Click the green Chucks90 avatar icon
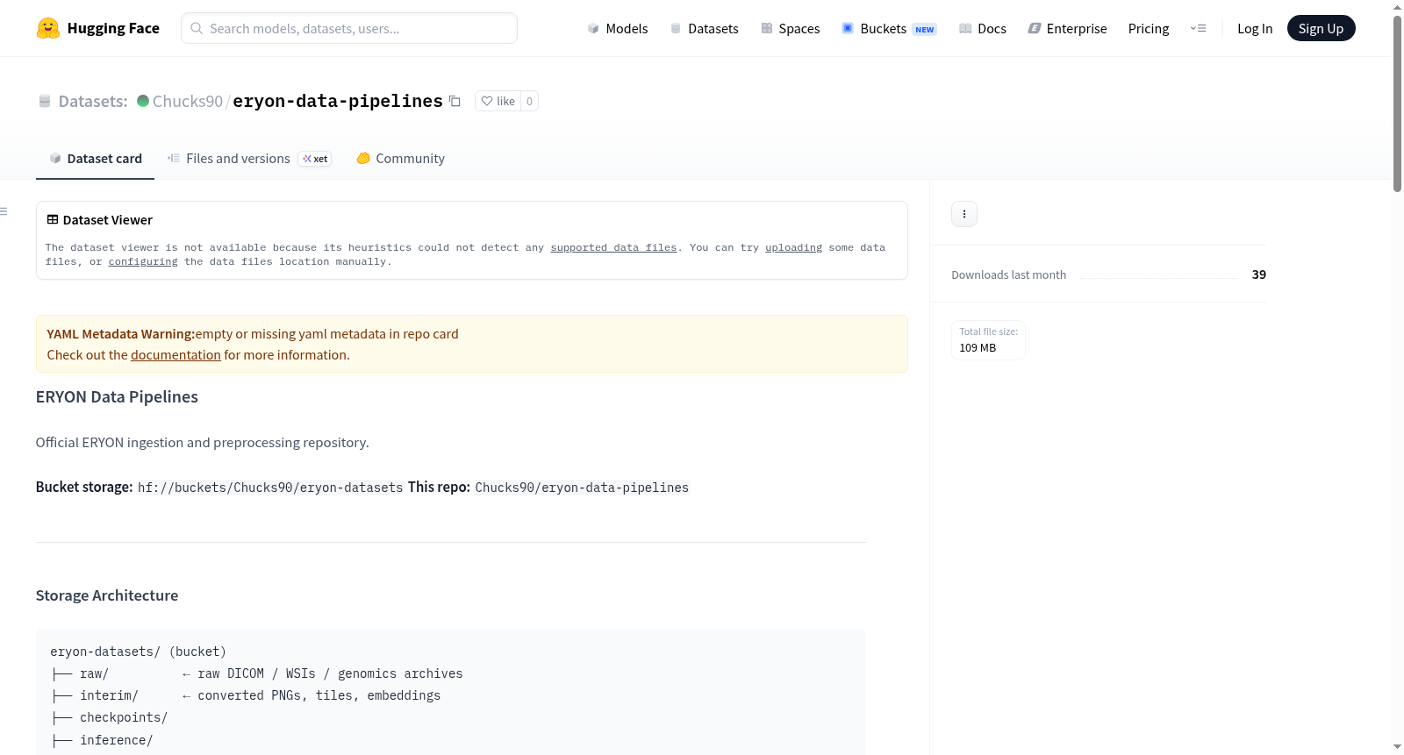Viewport: 1404px width, 755px height. click(143, 101)
